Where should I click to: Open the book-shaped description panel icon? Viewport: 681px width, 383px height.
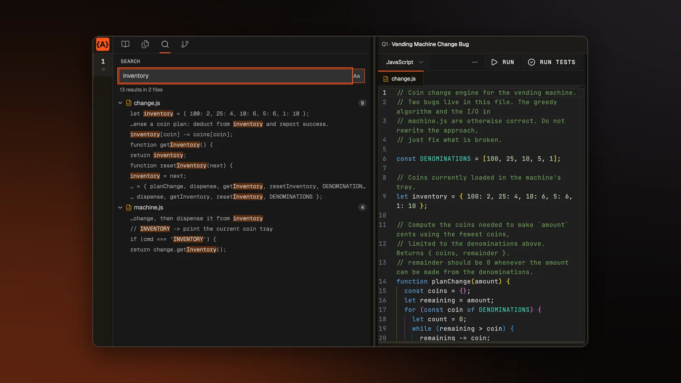click(x=125, y=44)
